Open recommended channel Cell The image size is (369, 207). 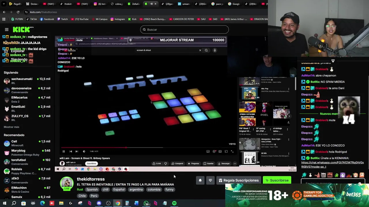[x=27, y=143]
